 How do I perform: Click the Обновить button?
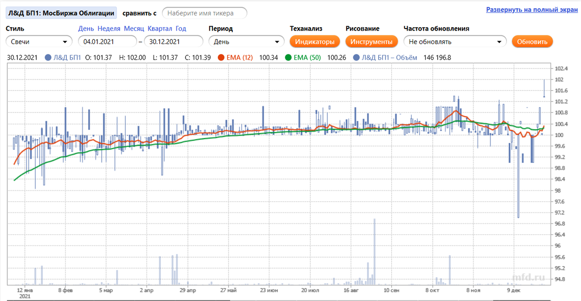pyautogui.click(x=532, y=42)
